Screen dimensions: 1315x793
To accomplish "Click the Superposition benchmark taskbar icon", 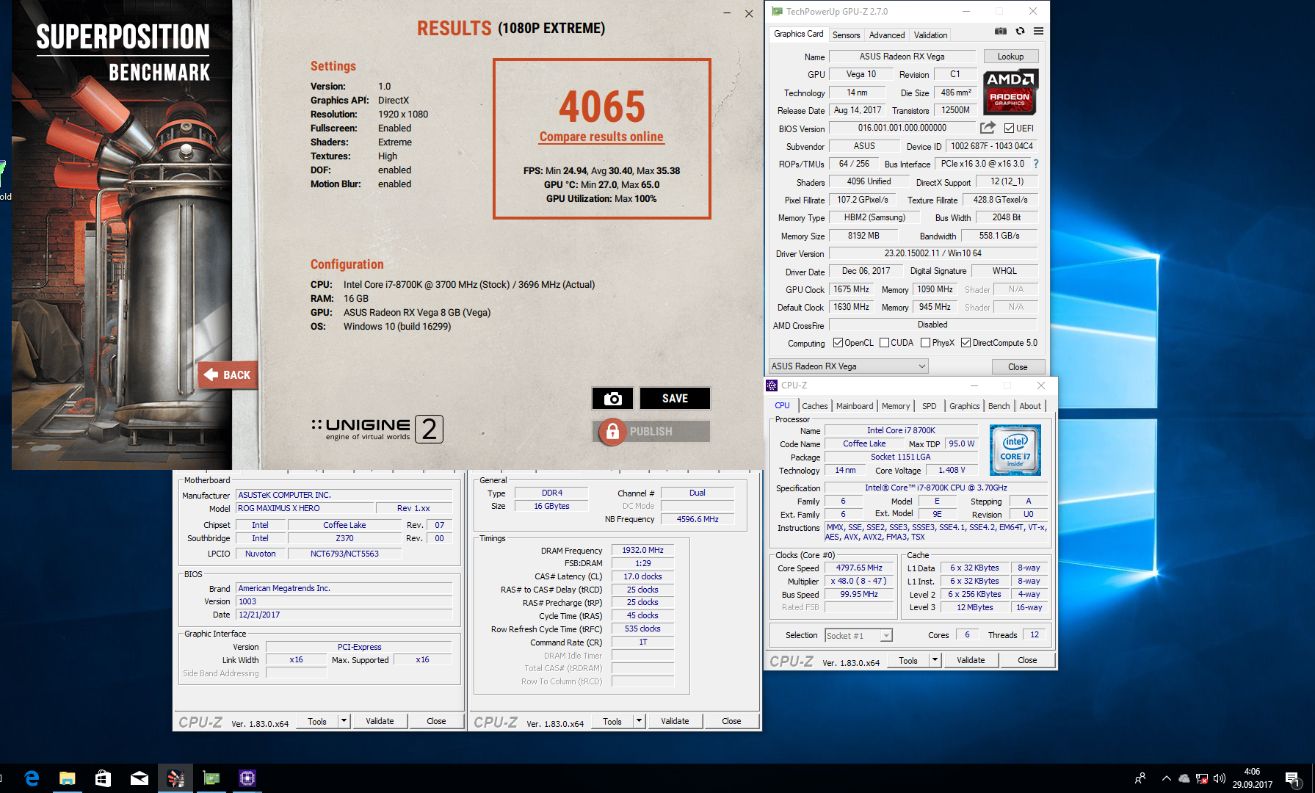I will 175,778.
